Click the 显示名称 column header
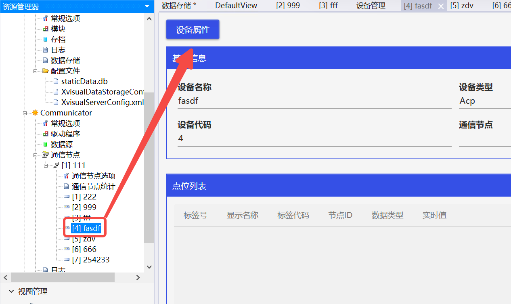This screenshot has width=511, height=304. click(242, 215)
